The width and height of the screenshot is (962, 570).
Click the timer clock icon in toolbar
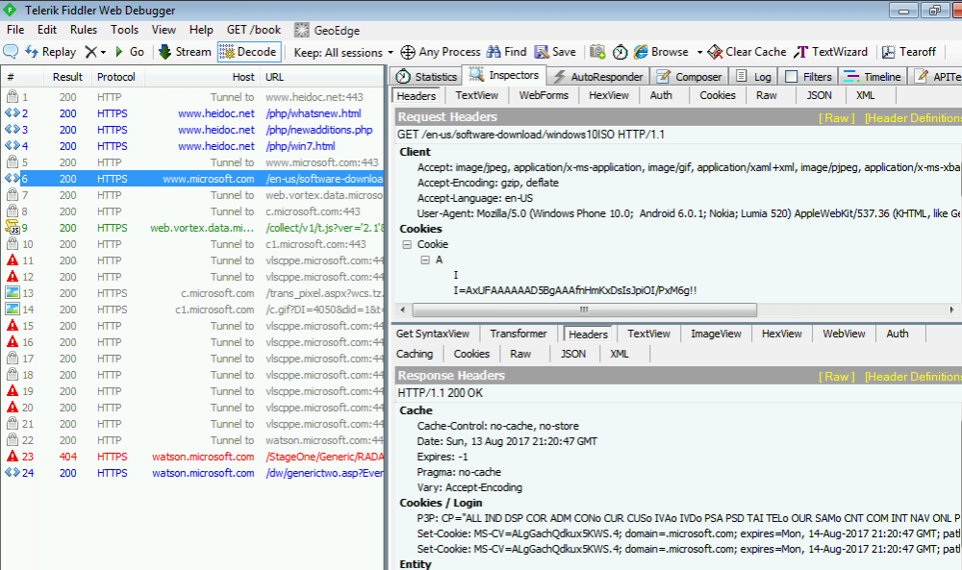(620, 52)
